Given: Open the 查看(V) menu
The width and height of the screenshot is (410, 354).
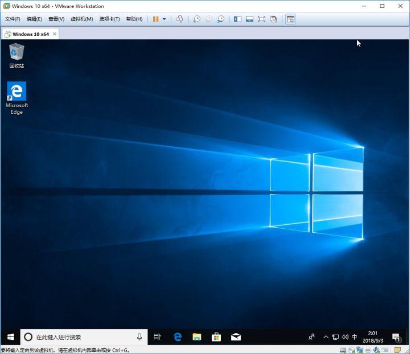Looking at the screenshot, I should click(x=56, y=19).
